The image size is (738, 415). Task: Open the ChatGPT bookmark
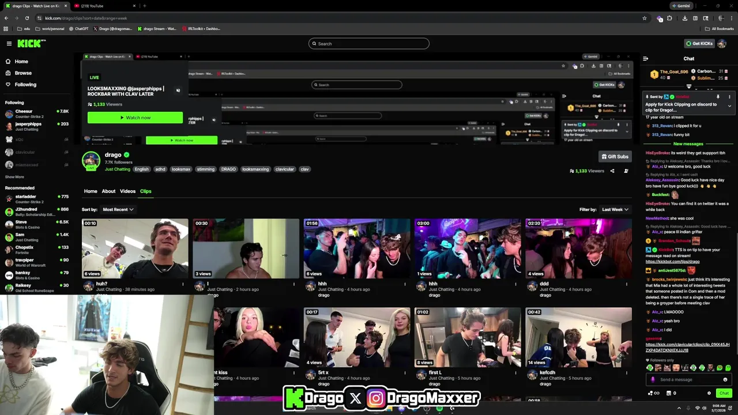click(x=78, y=29)
